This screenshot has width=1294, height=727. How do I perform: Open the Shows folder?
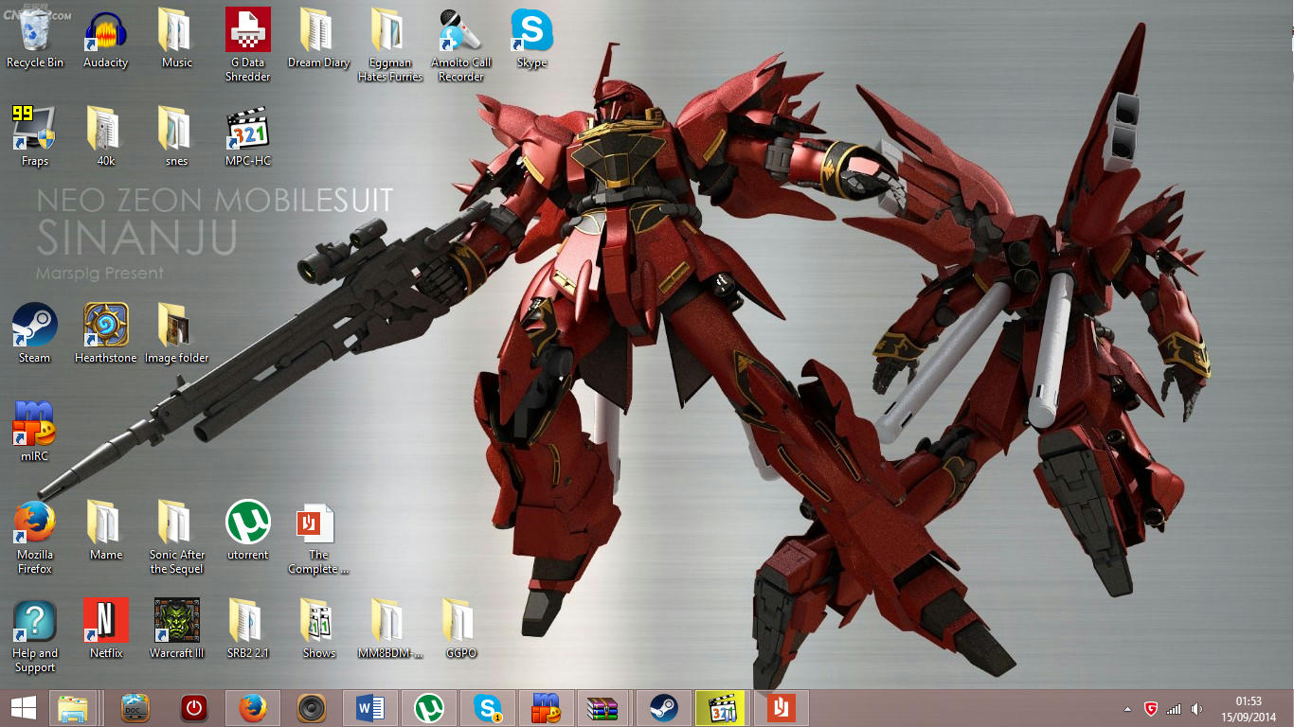[x=318, y=629]
